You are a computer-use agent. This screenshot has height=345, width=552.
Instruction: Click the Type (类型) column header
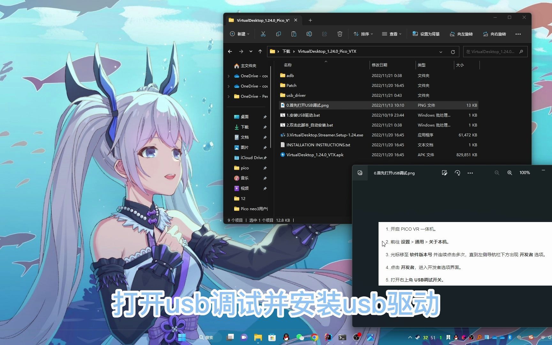(x=434, y=65)
